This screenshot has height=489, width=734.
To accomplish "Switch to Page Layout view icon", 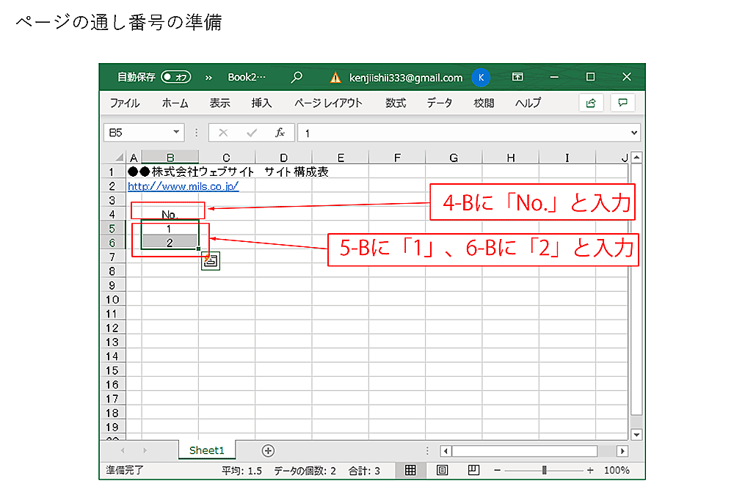I will [x=443, y=470].
